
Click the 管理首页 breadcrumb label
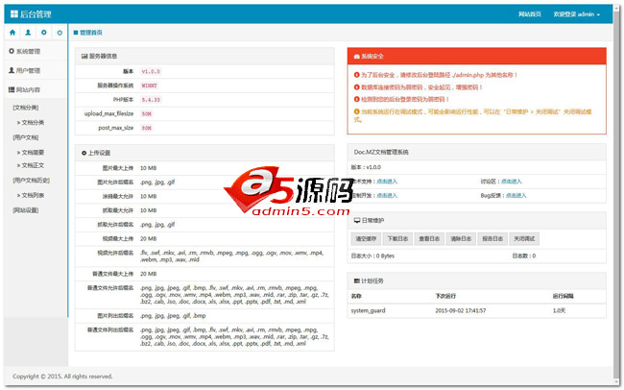[91, 33]
